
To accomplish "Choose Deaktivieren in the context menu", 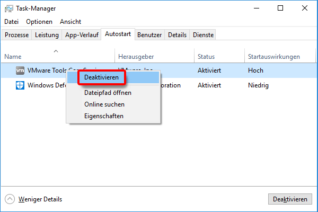I will point(113,77).
